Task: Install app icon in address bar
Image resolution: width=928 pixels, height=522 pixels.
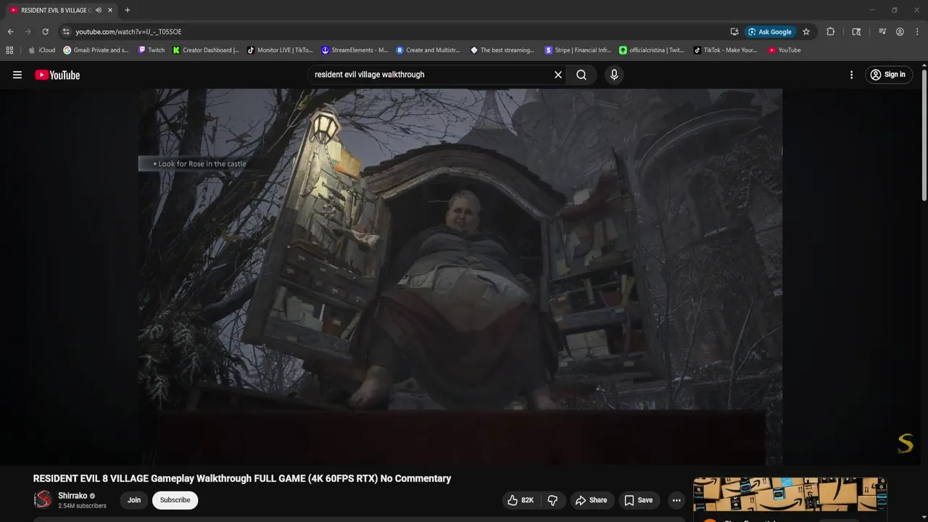Action: [x=734, y=32]
